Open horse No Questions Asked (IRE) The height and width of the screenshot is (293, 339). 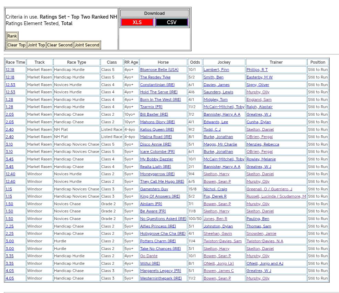click(163, 219)
